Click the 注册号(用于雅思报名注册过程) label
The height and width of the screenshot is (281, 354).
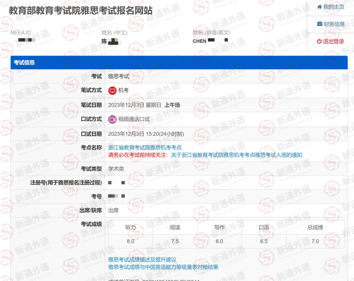[x=66, y=183]
